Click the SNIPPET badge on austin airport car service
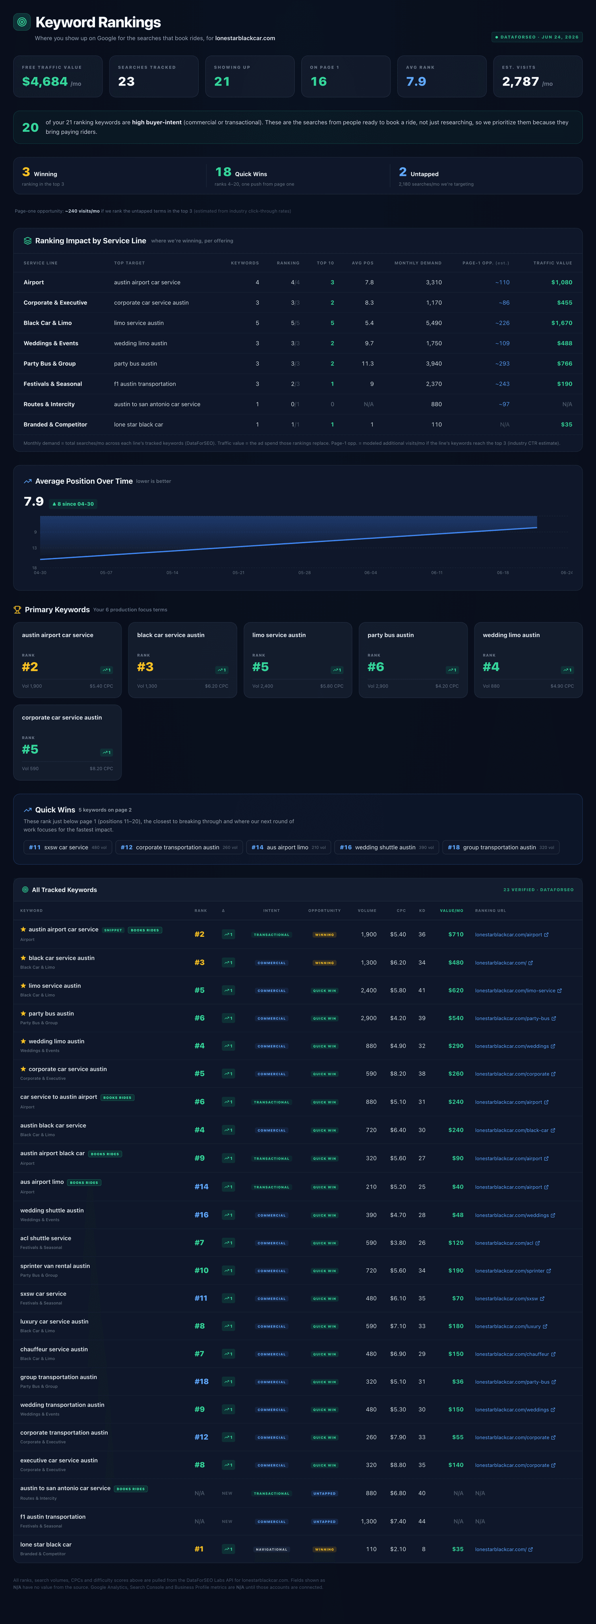 tap(113, 930)
